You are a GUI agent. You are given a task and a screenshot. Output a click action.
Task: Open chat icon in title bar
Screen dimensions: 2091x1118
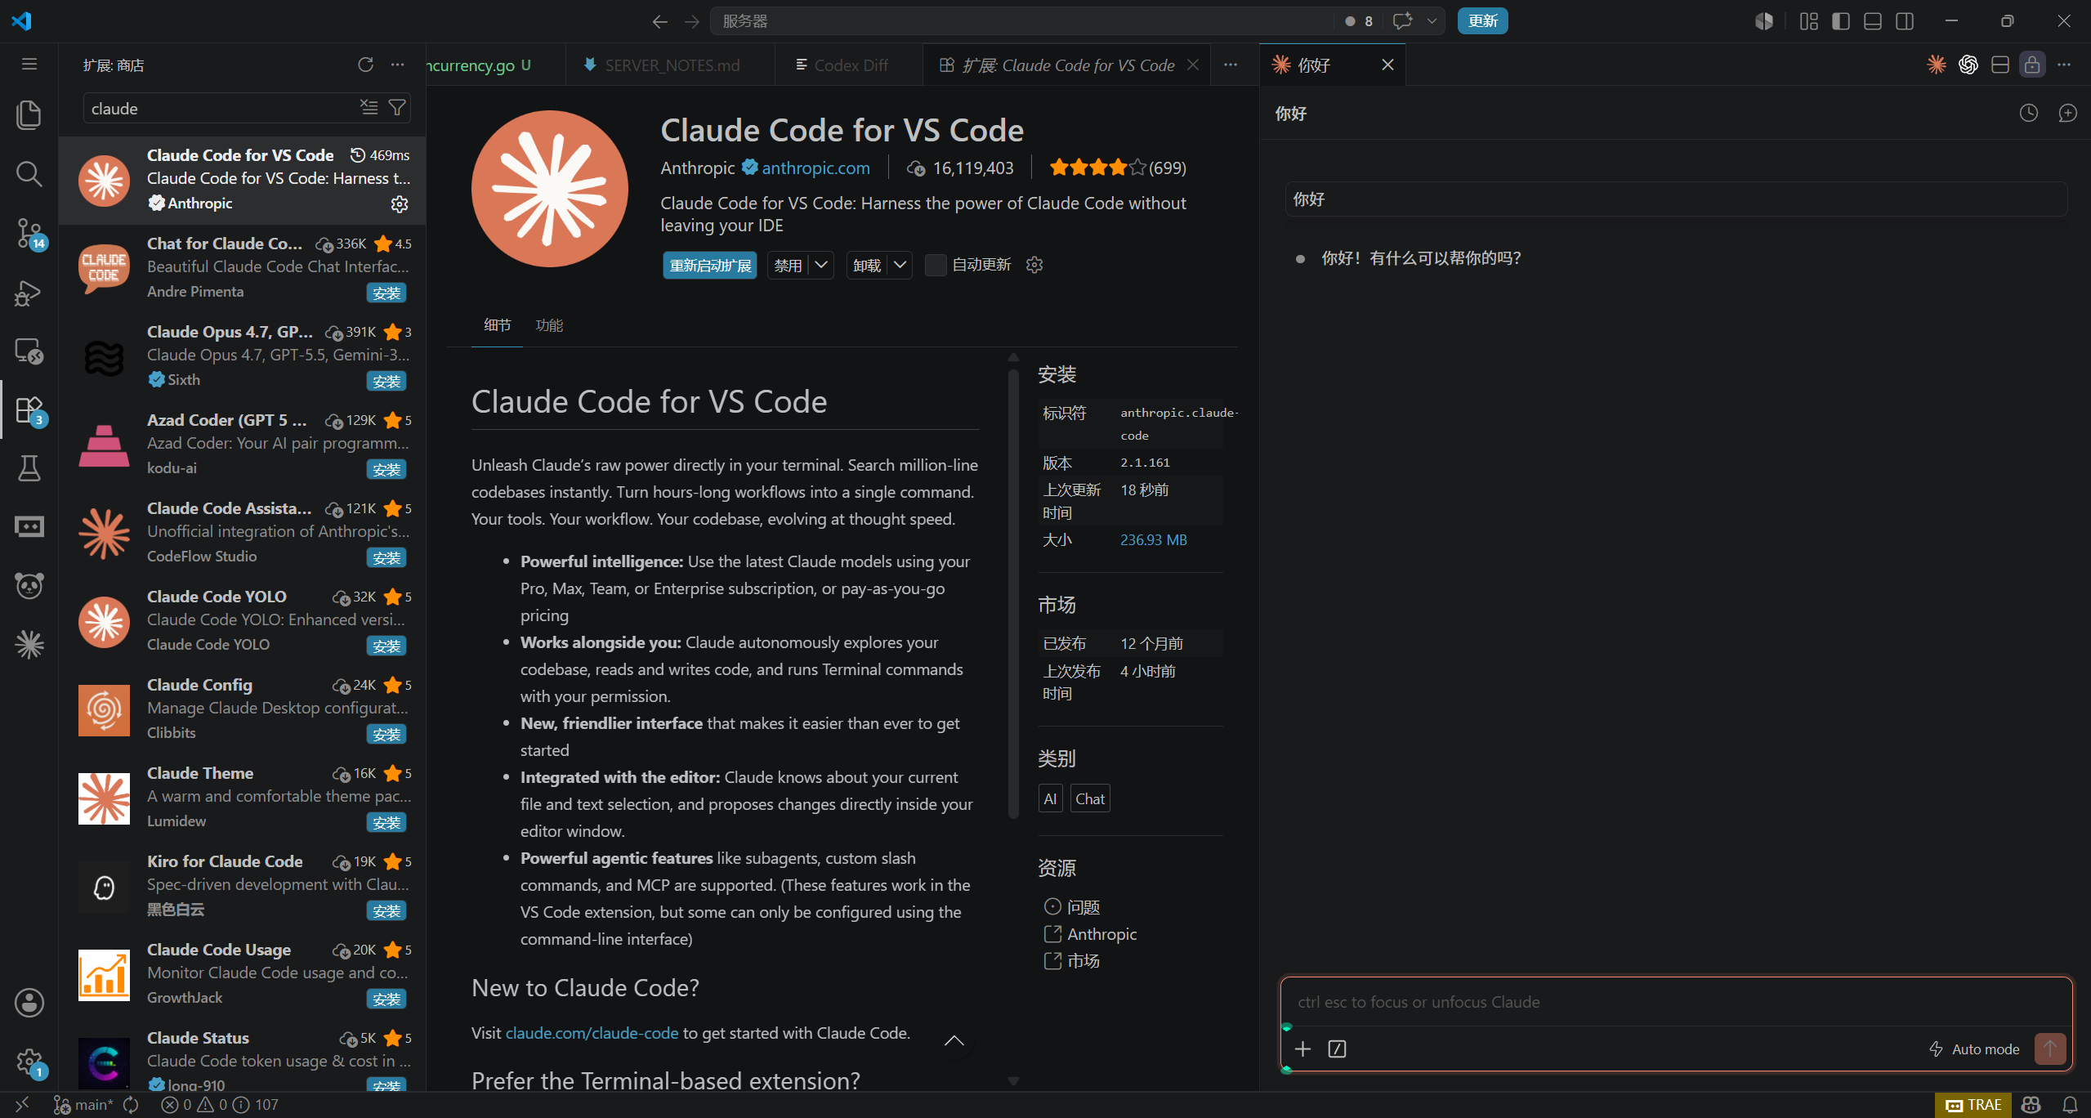[x=1403, y=21]
